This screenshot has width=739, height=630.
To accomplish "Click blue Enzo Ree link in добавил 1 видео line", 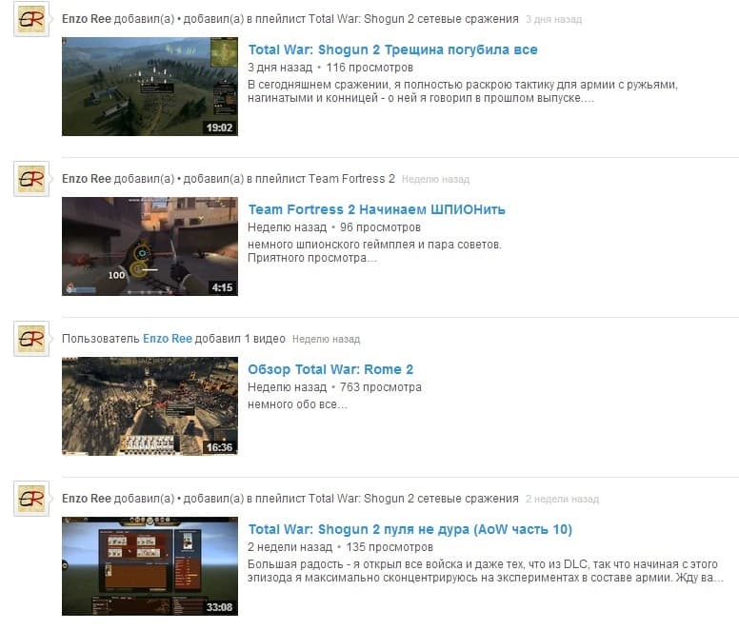I will 168,339.
